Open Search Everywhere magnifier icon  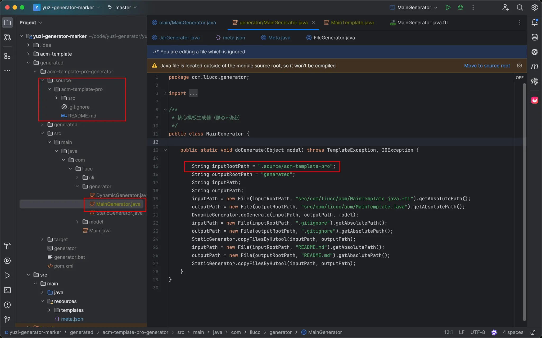point(520,7)
